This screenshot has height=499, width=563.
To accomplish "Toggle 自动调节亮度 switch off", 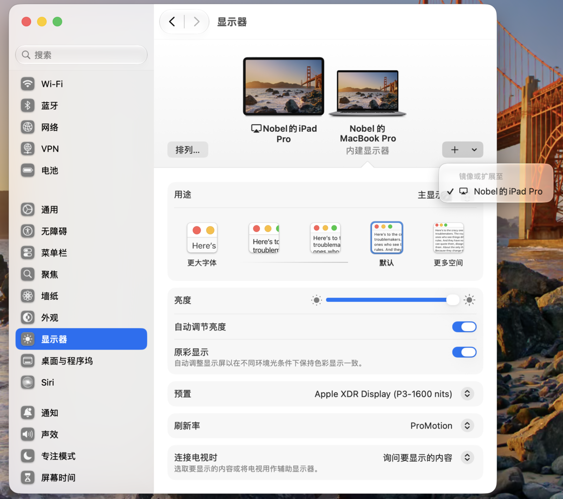I will pos(464,327).
